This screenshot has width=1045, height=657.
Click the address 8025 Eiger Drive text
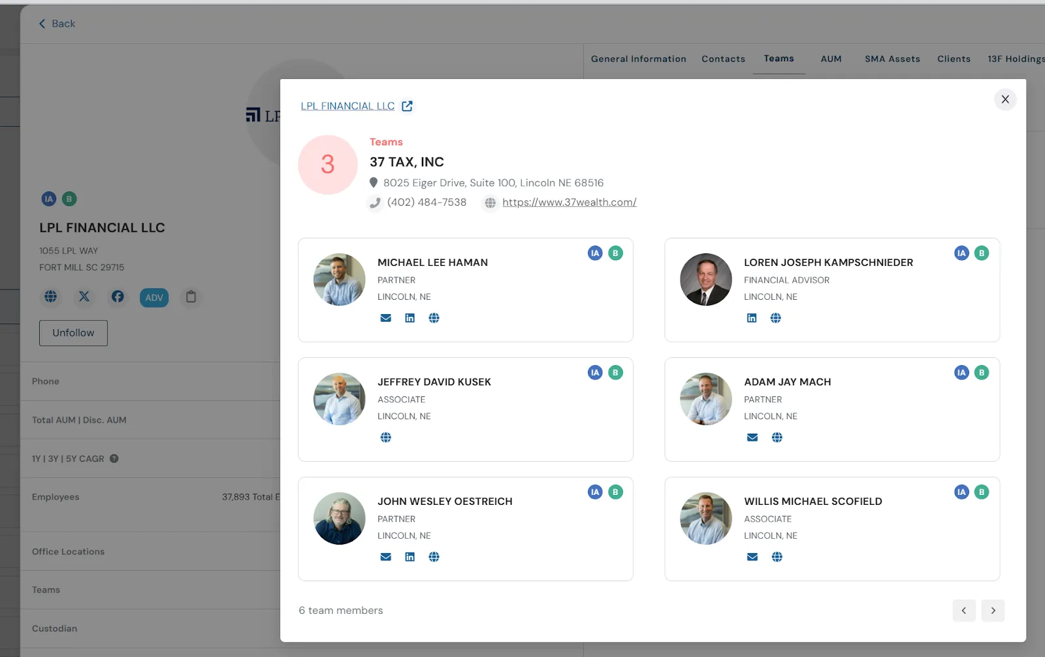(x=494, y=183)
